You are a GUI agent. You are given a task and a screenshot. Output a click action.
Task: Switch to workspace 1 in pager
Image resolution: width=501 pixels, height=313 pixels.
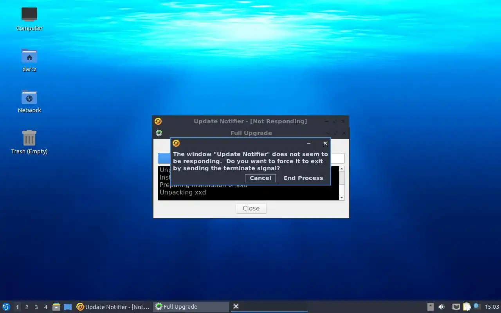click(17, 307)
